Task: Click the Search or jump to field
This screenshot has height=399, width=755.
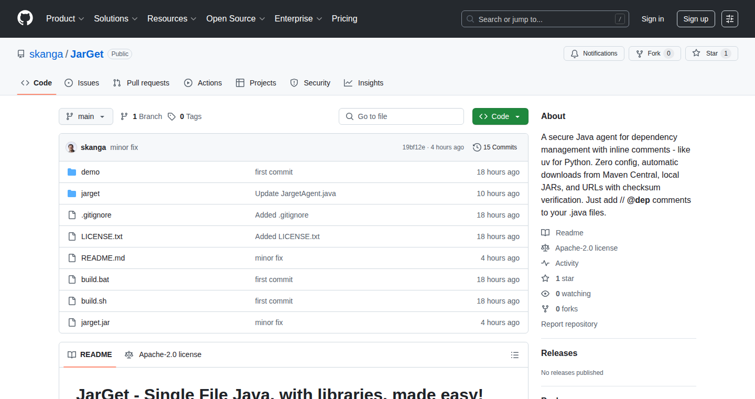Action: click(545, 19)
